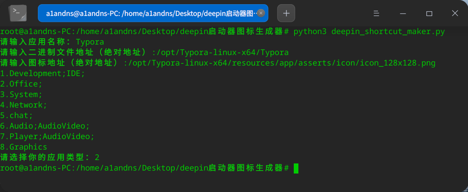The image size is (468, 192).
Task: Maximize the terminal window
Action: click(x=429, y=13)
